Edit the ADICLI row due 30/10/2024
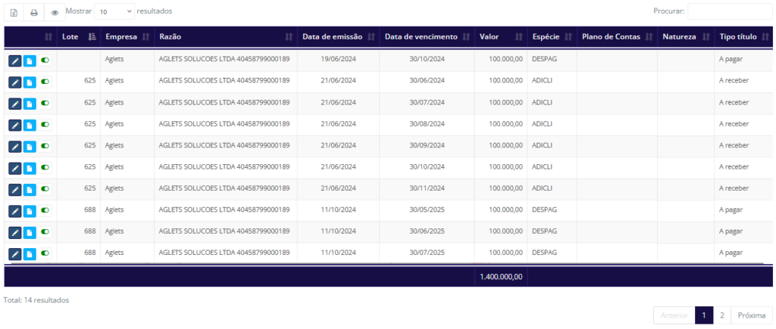The width and height of the screenshot is (776, 329). click(x=15, y=168)
